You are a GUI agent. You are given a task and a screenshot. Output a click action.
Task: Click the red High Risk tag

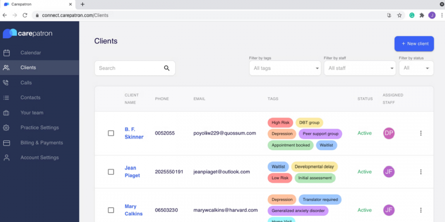click(280, 123)
